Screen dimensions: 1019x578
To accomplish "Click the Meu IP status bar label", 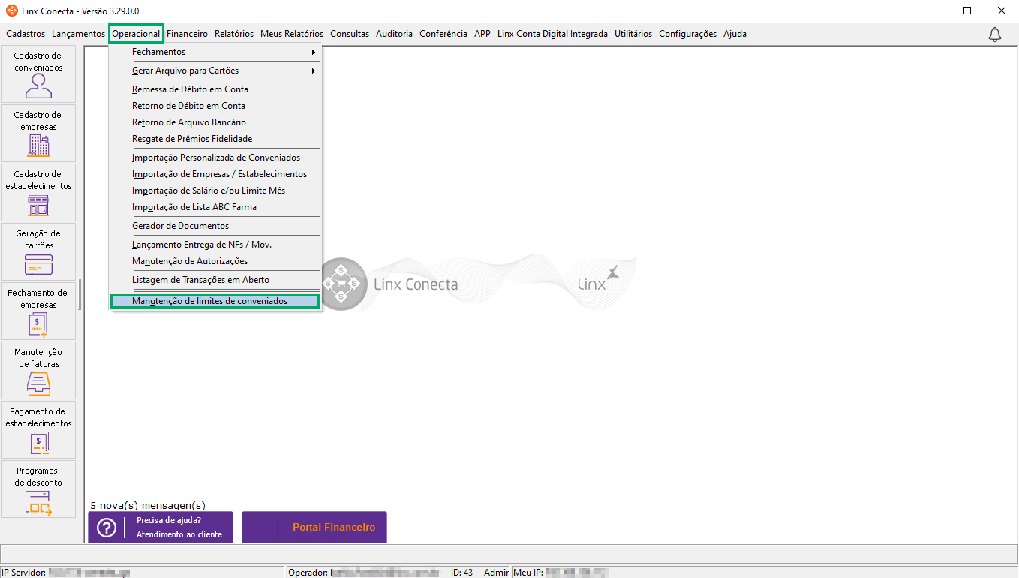I will pyautogui.click(x=528, y=572).
